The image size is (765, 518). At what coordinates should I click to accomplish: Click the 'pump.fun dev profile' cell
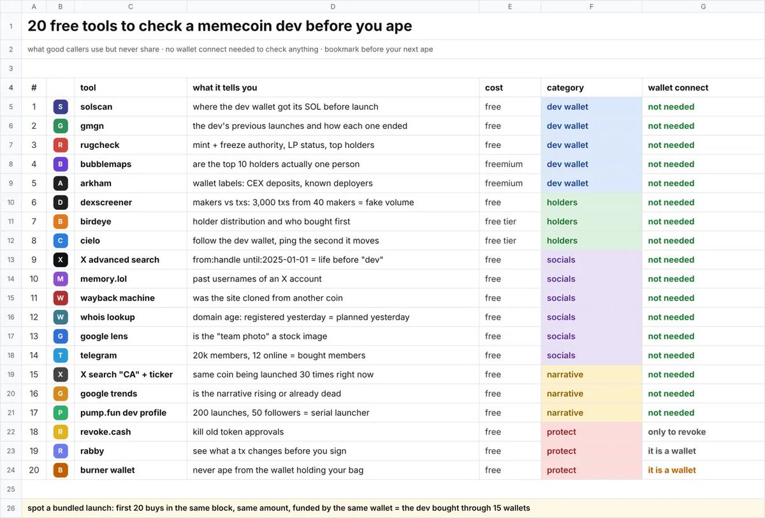[x=131, y=413]
